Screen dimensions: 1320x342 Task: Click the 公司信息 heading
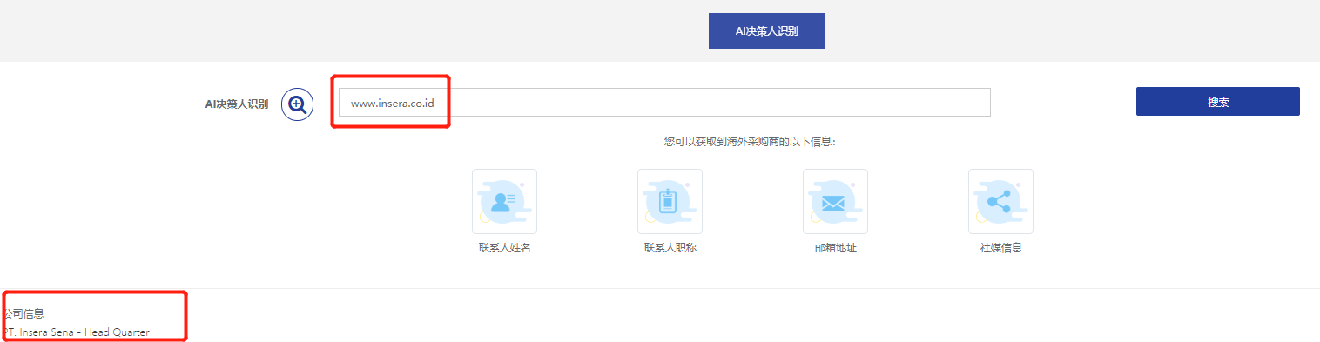24,313
